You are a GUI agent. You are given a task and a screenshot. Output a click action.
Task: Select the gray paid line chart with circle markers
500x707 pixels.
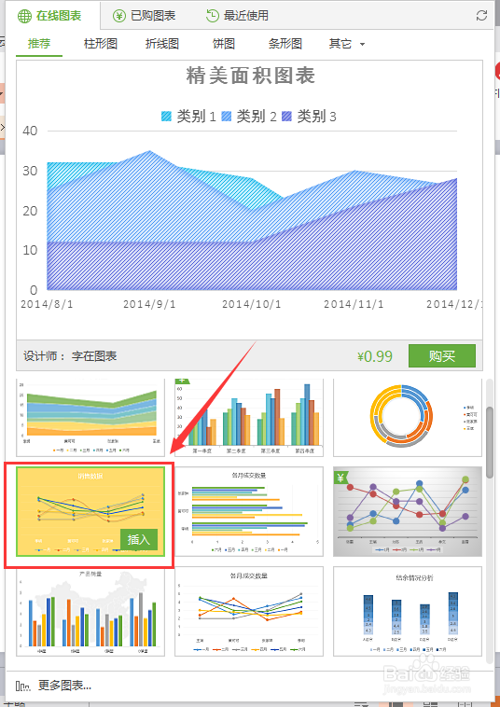[x=408, y=511]
